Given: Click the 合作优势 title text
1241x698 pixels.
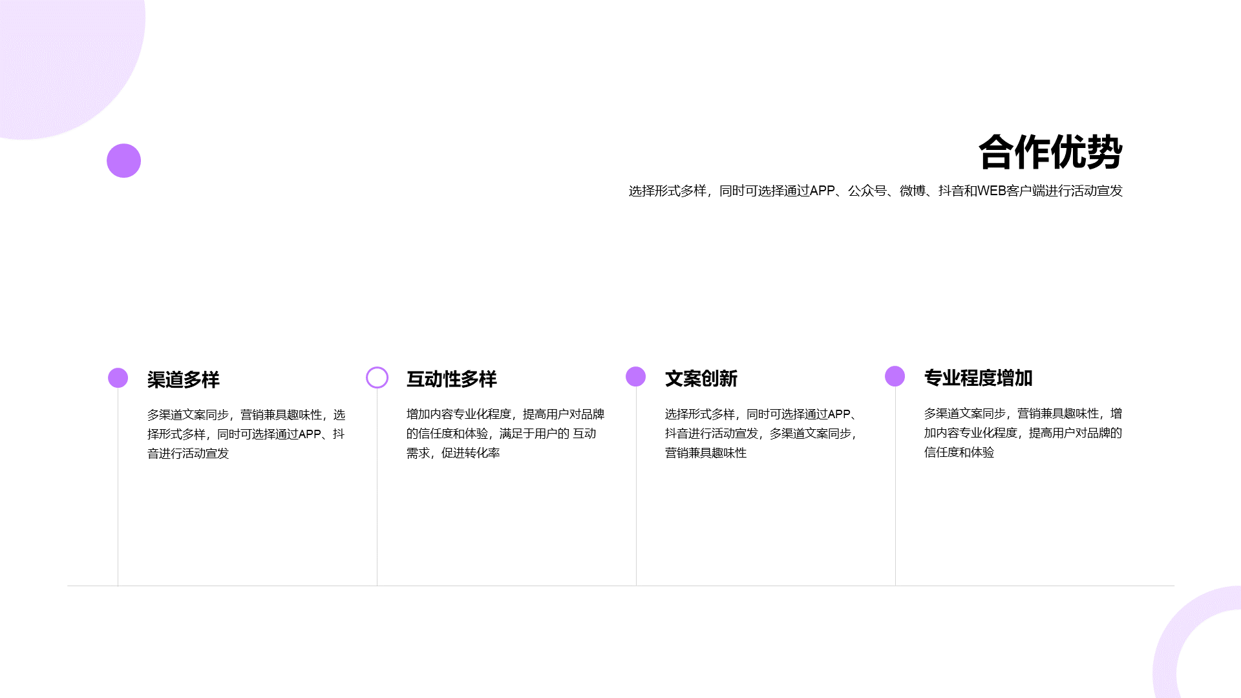Looking at the screenshot, I should pyautogui.click(x=1050, y=153).
